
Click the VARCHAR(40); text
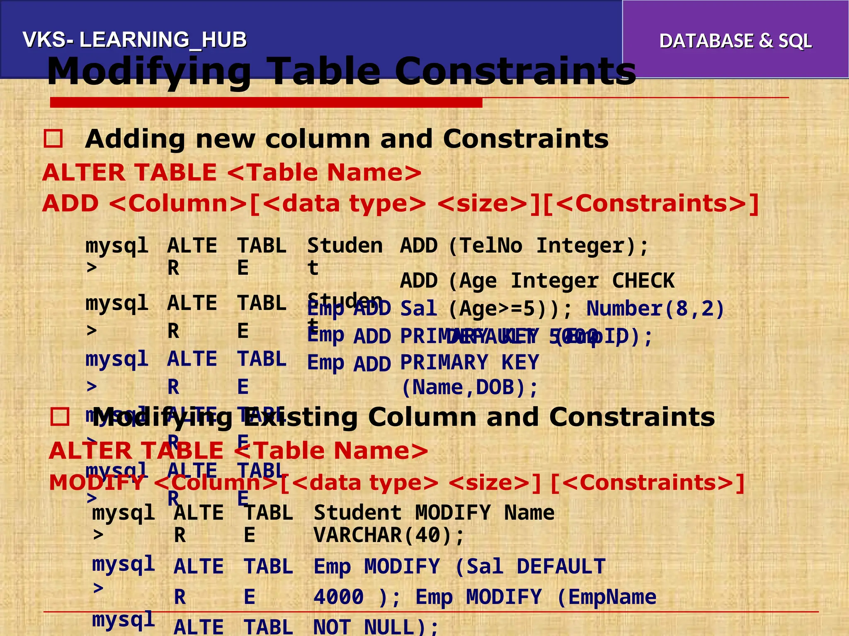(389, 535)
